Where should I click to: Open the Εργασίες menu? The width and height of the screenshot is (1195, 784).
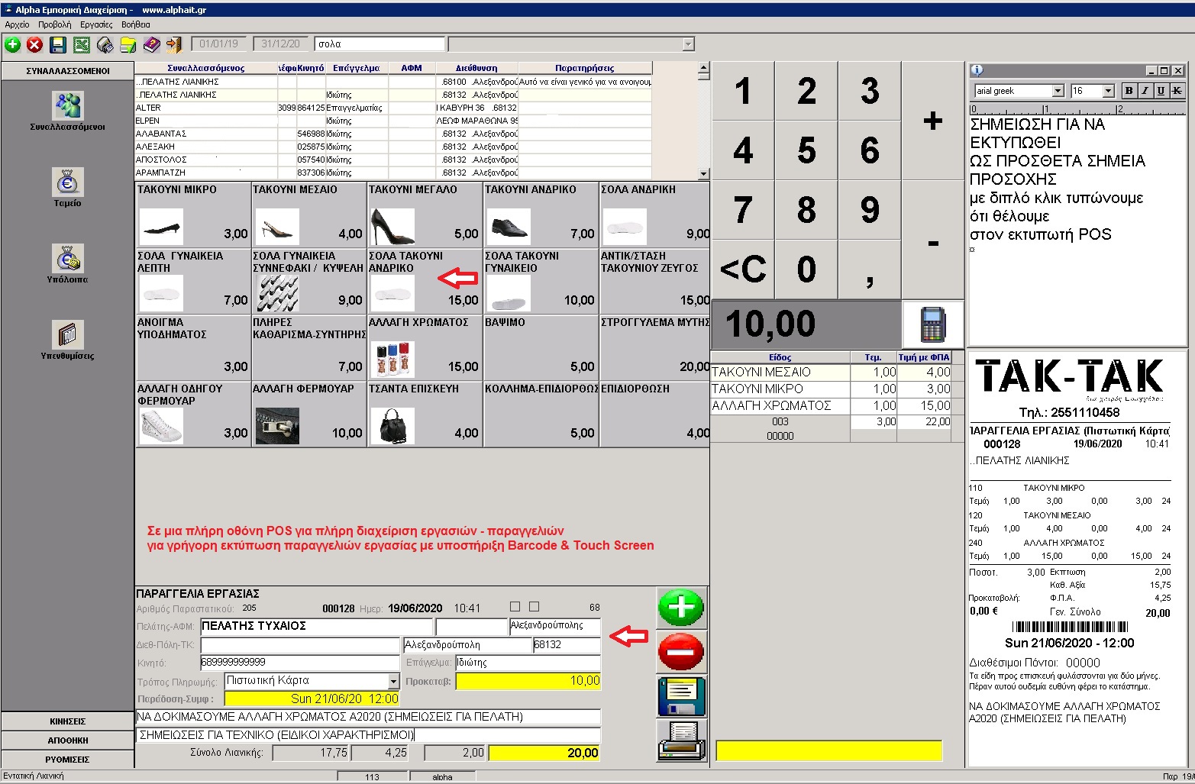[96, 24]
